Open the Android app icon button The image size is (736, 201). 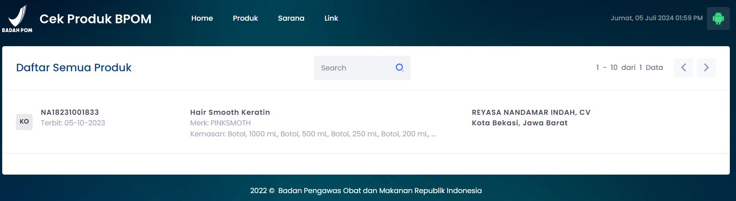click(718, 18)
